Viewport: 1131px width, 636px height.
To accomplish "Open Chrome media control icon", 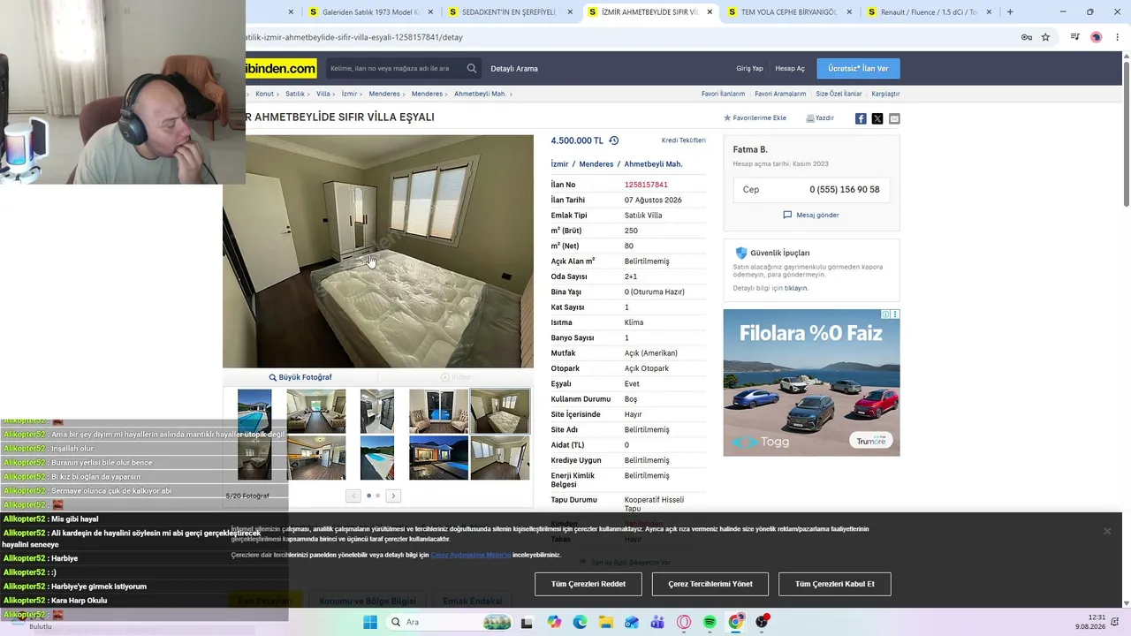I will [x=1075, y=37].
